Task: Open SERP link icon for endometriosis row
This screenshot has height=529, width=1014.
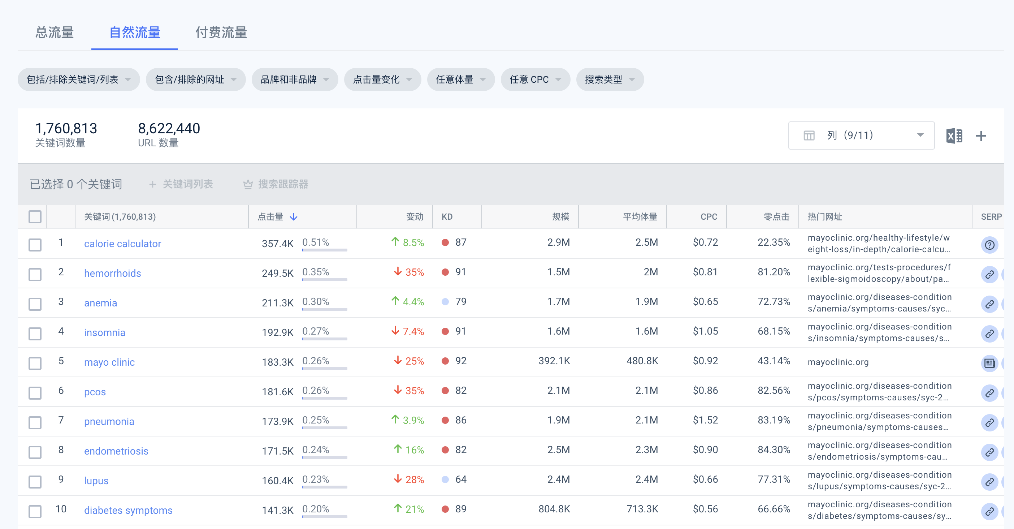Action: point(989,452)
